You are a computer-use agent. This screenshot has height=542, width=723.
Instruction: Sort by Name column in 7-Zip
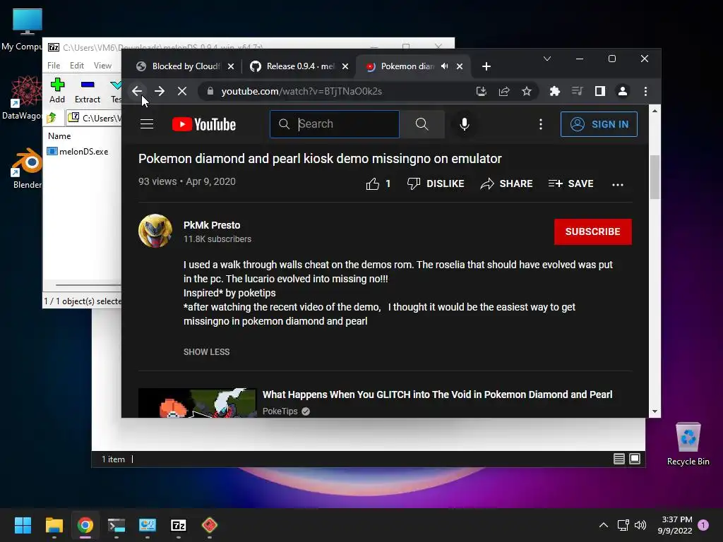click(59, 136)
